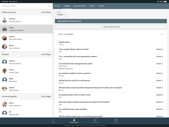Collapse the (RA) Bedrails Assessment section header
Viewport: 169px width, 127px height.
pyautogui.click(x=111, y=21)
